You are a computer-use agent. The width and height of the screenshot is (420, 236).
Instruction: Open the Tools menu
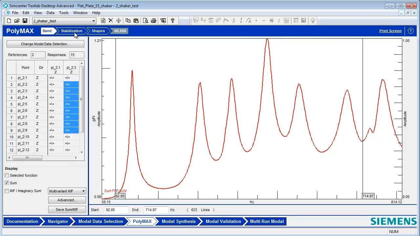click(x=64, y=13)
